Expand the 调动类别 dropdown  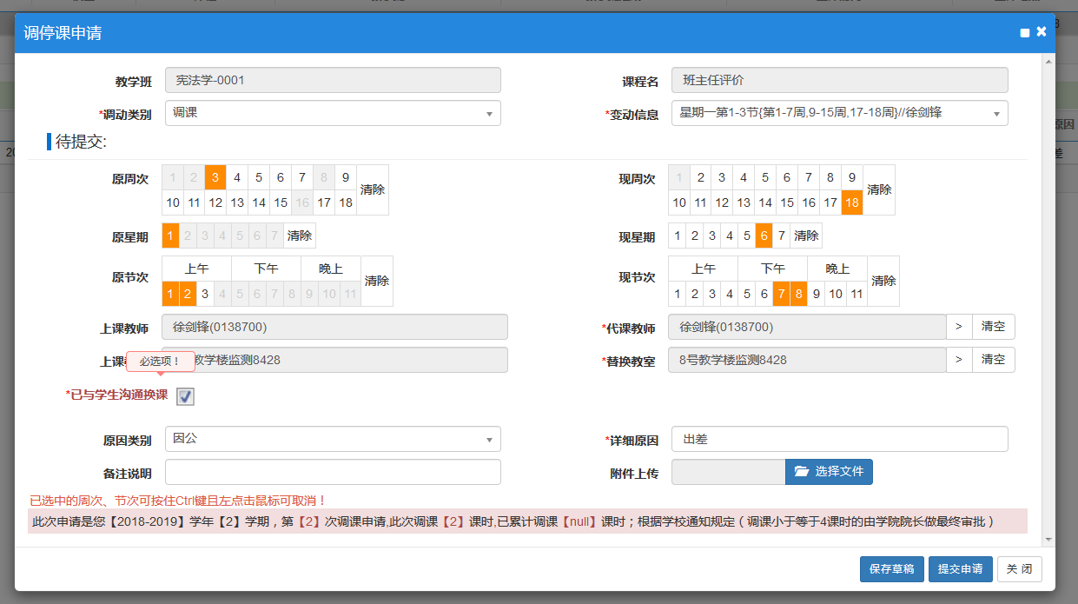tap(333, 113)
